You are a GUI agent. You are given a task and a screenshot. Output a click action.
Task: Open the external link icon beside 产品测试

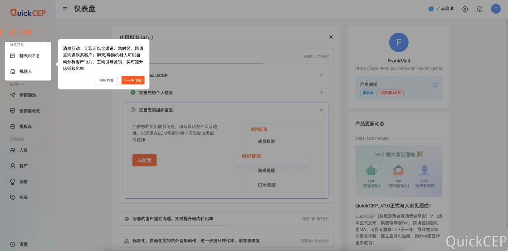point(435,84)
